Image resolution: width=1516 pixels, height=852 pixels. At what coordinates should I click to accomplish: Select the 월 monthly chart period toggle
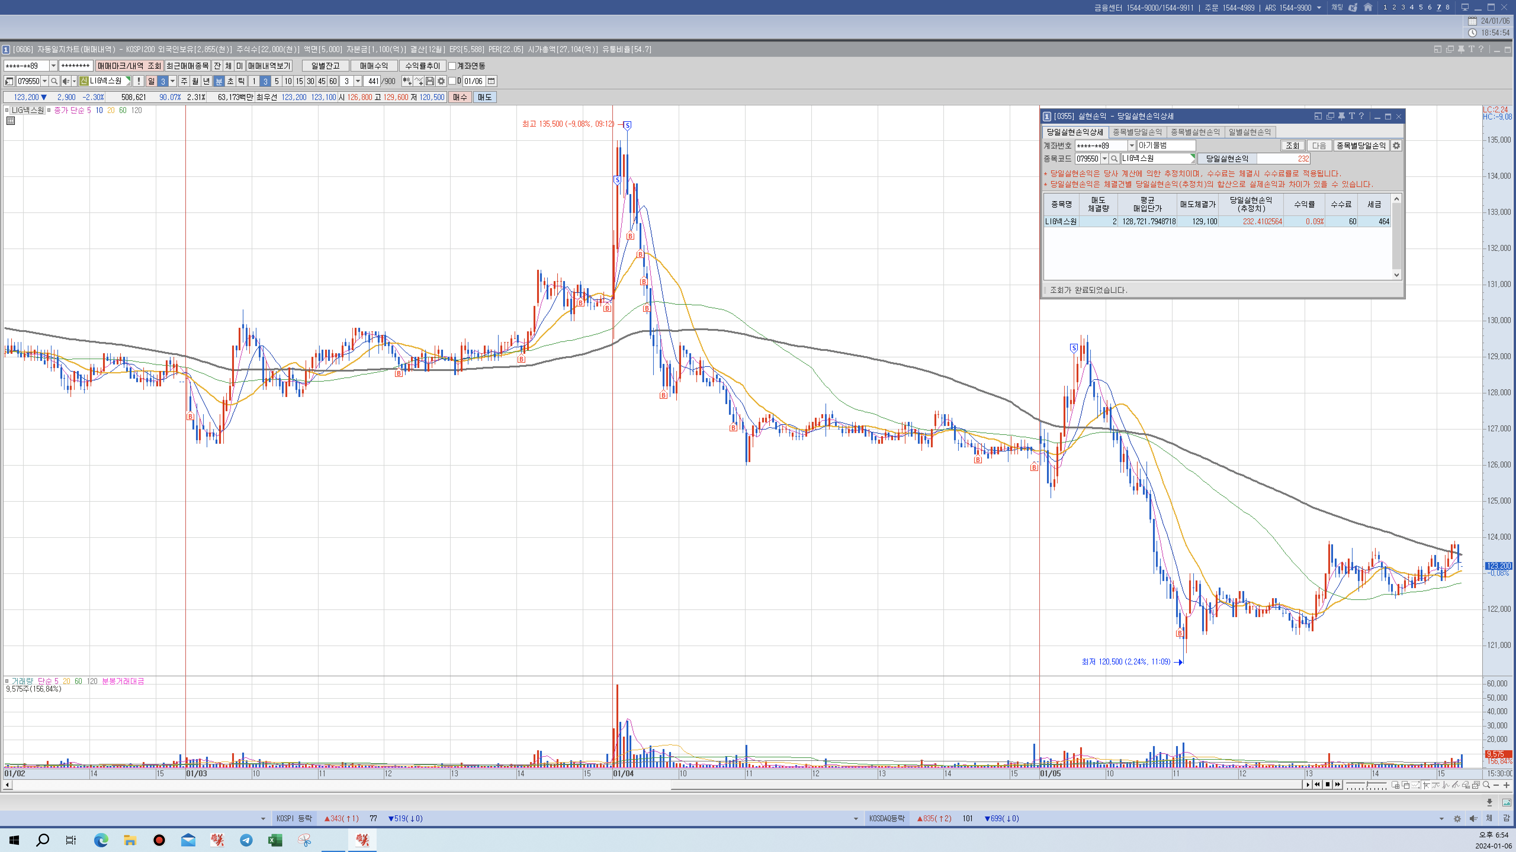[x=195, y=81]
